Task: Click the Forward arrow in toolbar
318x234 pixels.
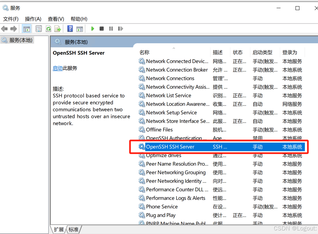Action: [14, 29]
